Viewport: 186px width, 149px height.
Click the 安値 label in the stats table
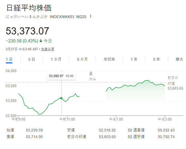[x=71, y=130]
